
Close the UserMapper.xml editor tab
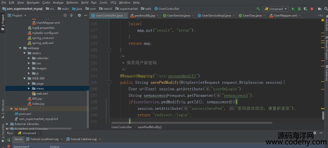[299, 15]
